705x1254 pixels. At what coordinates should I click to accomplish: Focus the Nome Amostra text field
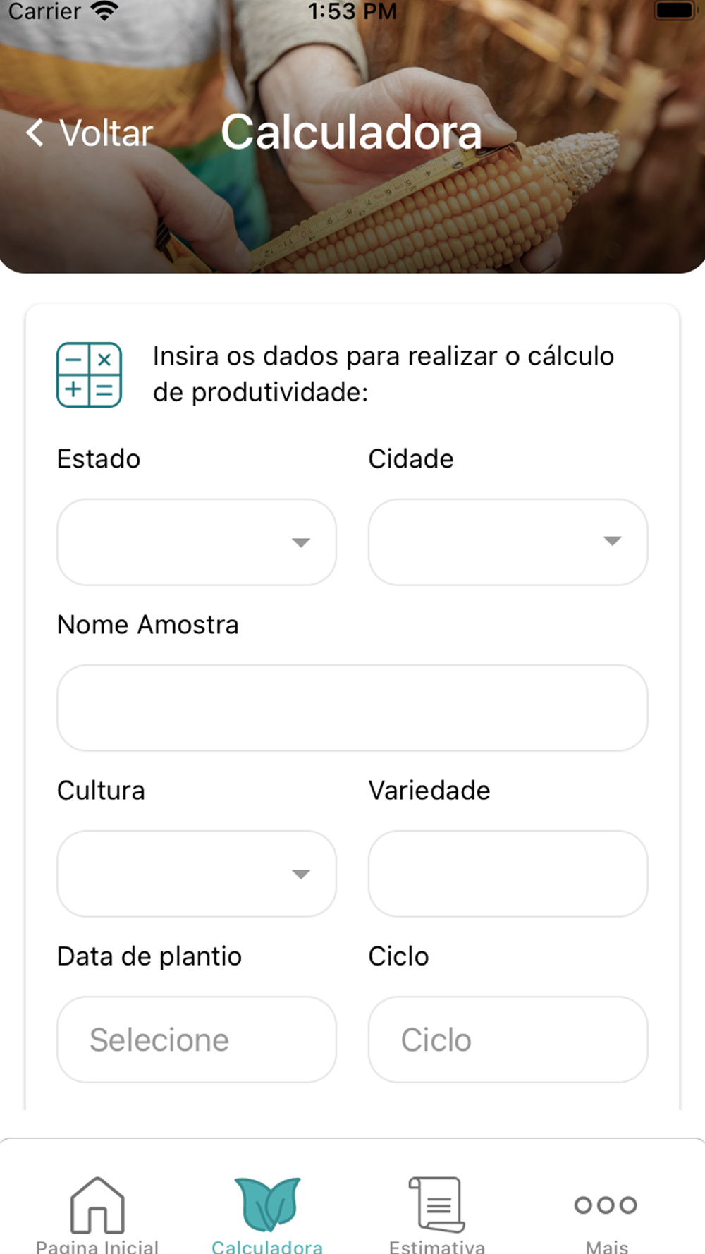pos(352,708)
